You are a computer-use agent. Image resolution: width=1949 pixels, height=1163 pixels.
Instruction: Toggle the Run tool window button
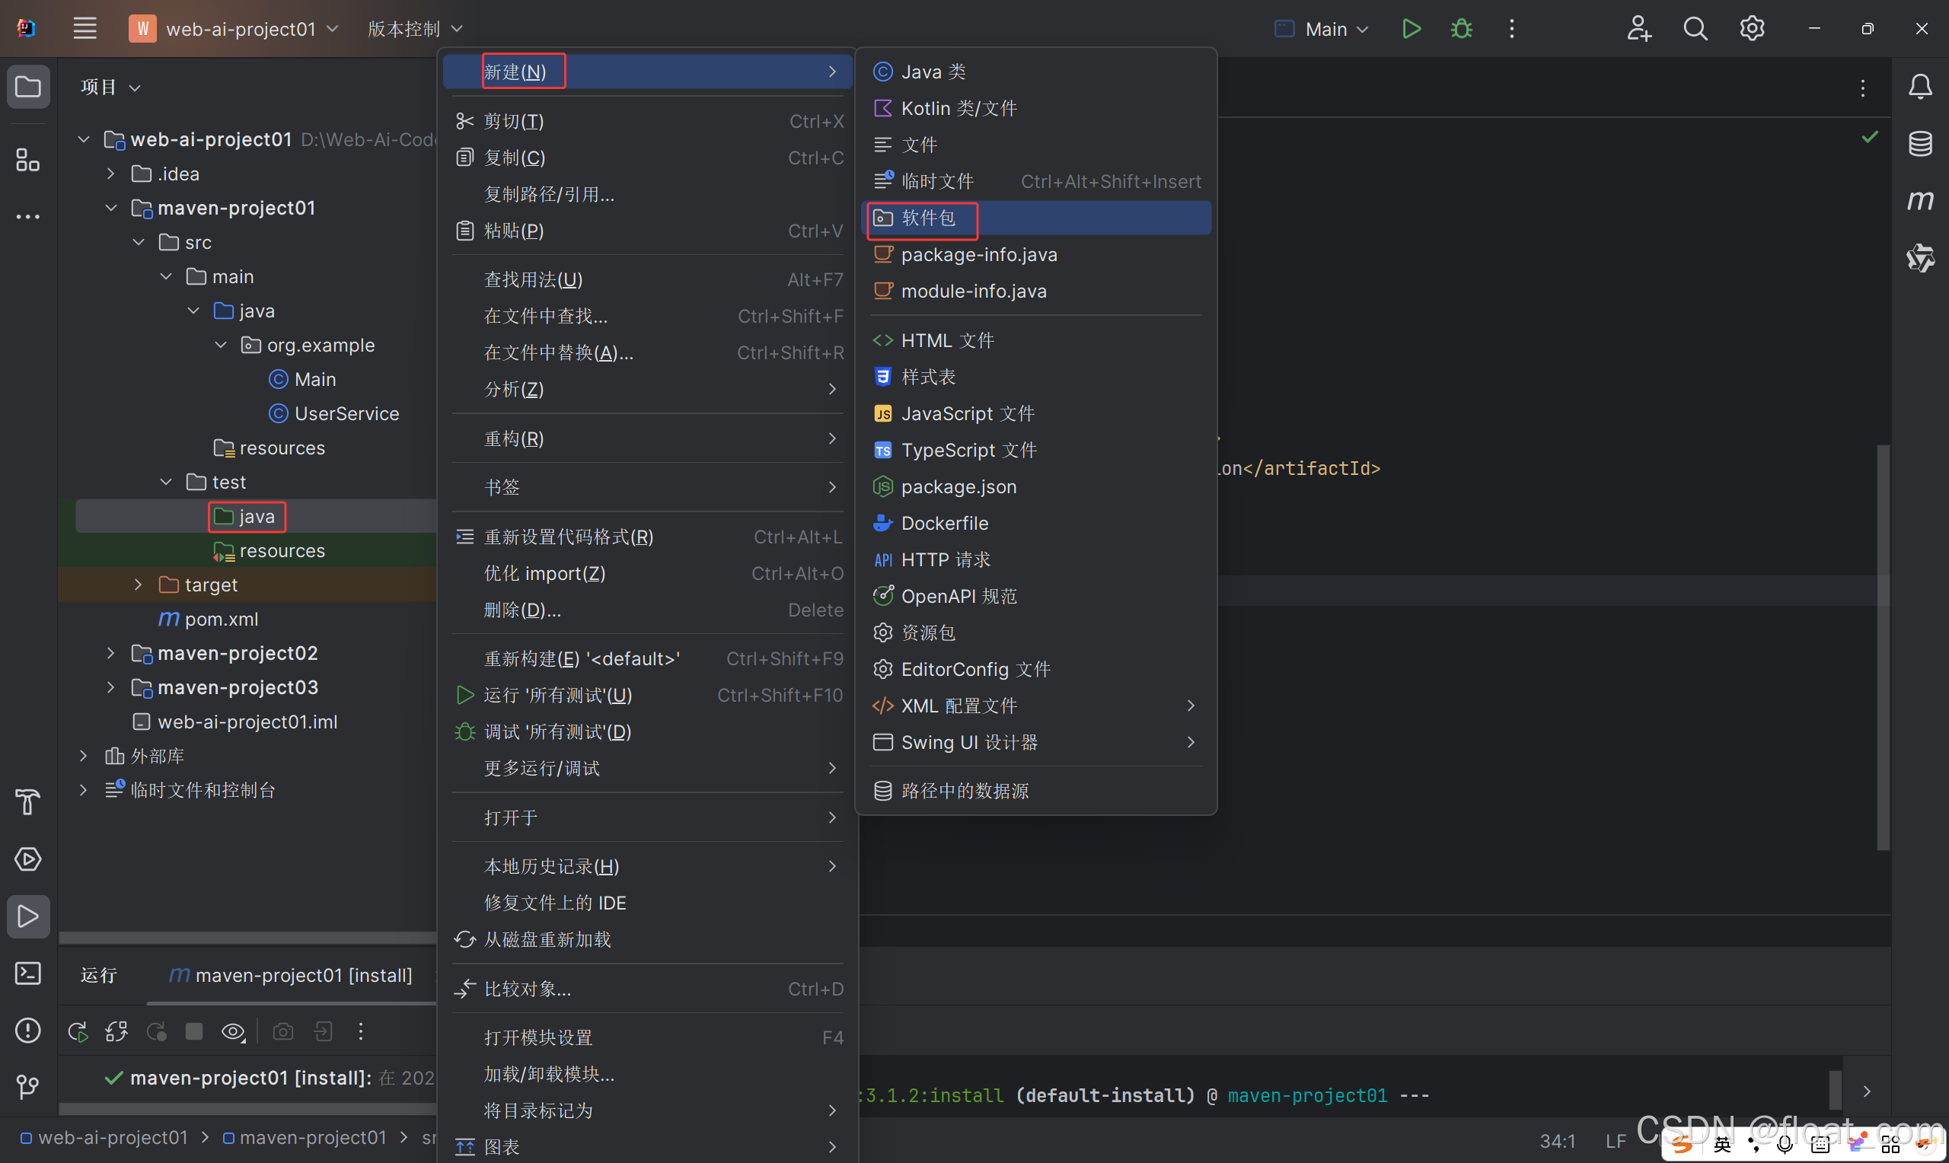pyautogui.click(x=27, y=916)
